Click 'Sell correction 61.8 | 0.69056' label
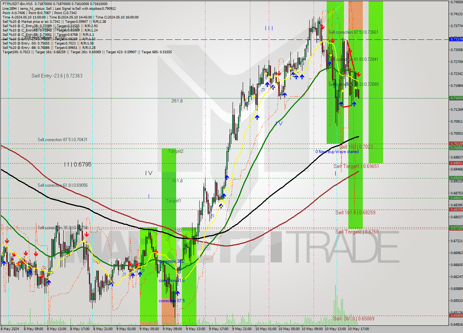463x333 pixels. [63, 185]
